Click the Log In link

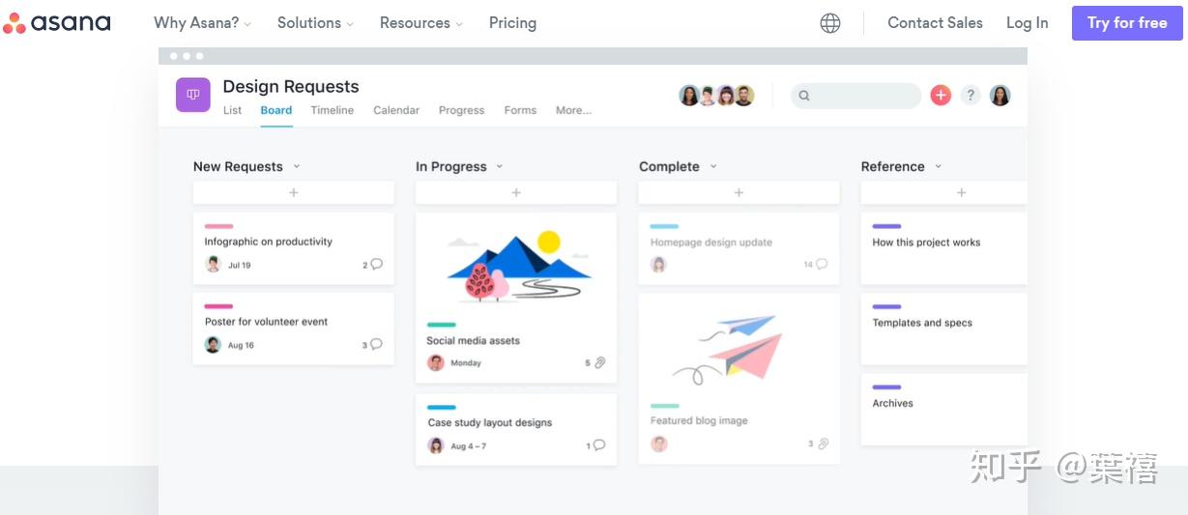(1027, 23)
